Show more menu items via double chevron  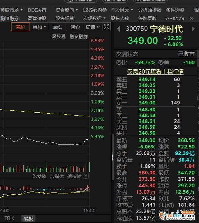click(192, 18)
